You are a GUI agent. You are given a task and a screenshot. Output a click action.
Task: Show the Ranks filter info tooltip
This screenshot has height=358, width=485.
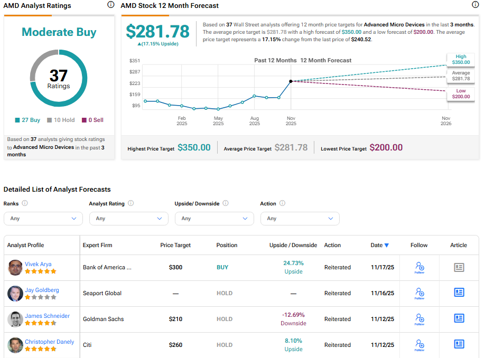pos(26,203)
